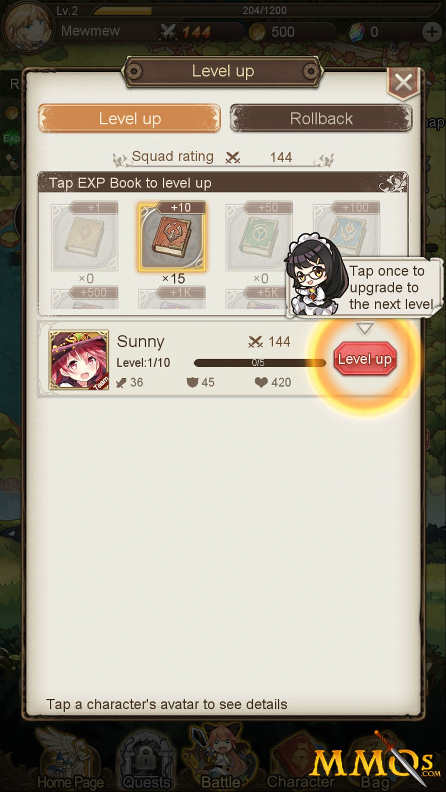
Task: Open Sunny's character avatar details
Action: [79, 360]
